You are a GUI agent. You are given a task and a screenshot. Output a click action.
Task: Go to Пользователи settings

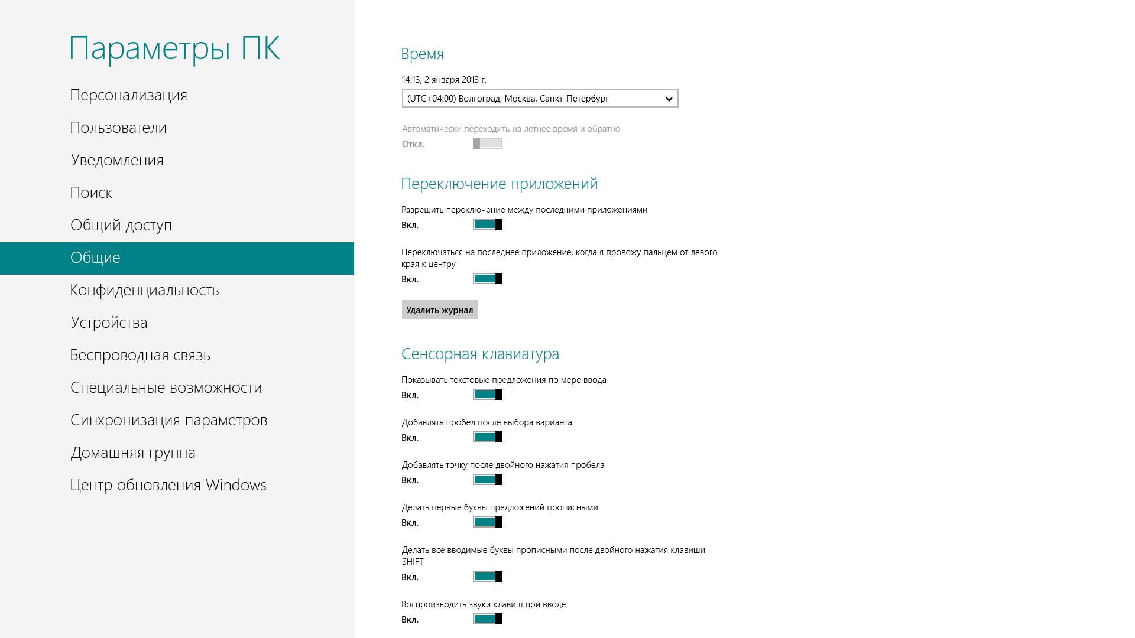tap(118, 128)
